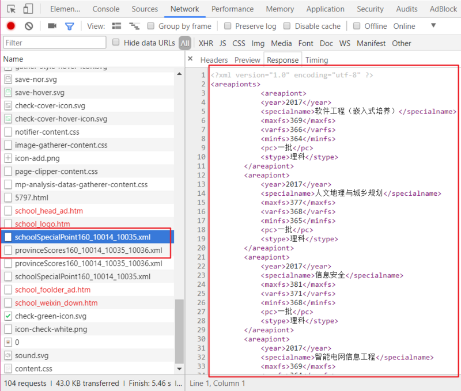Image resolution: width=461 pixels, height=391 pixels.
Task: Click the request list scrollbar thumb
Action: (x=179, y=331)
